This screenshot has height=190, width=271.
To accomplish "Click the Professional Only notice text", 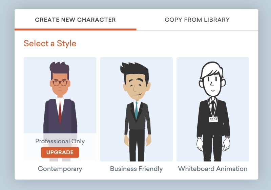I will [60, 141].
